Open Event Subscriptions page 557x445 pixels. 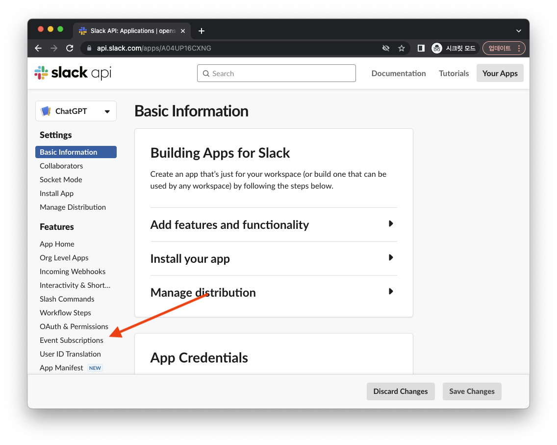[x=72, y=340]
